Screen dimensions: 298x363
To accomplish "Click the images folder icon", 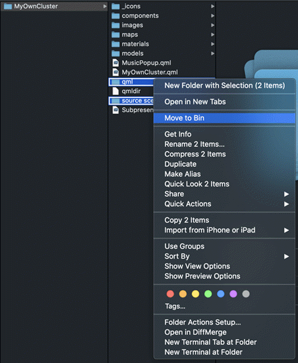I will 116,25.
